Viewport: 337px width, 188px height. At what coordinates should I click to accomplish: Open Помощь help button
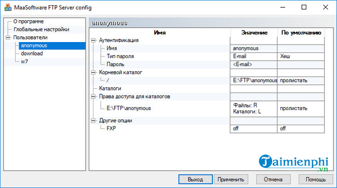tap(316, 179)
